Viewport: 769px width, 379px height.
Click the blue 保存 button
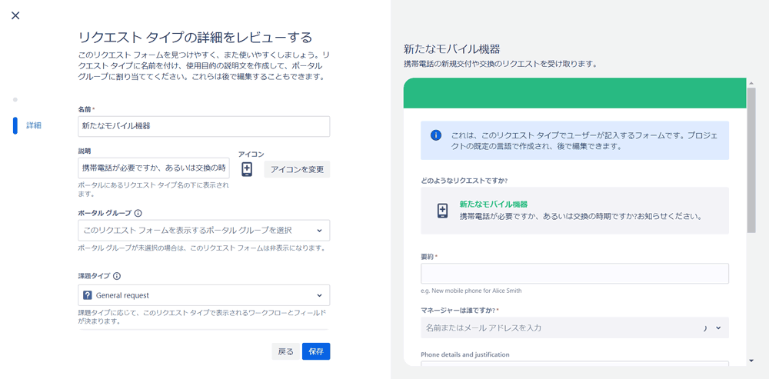pyautogui.click(x=316, y=351)
